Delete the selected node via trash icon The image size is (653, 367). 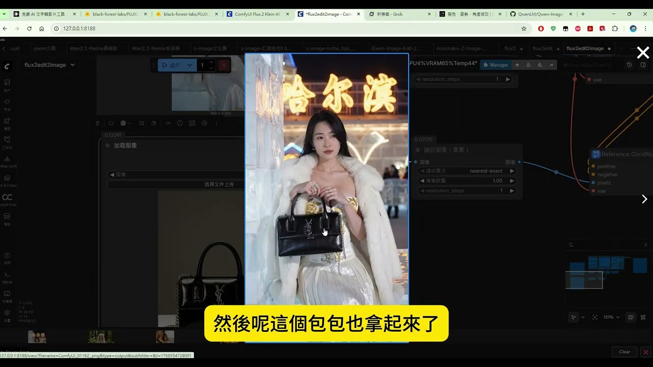[98, 123]
